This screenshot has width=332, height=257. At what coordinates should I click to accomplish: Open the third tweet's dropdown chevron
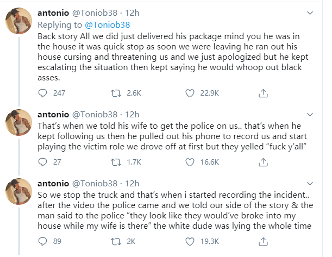tap(311, 183)
